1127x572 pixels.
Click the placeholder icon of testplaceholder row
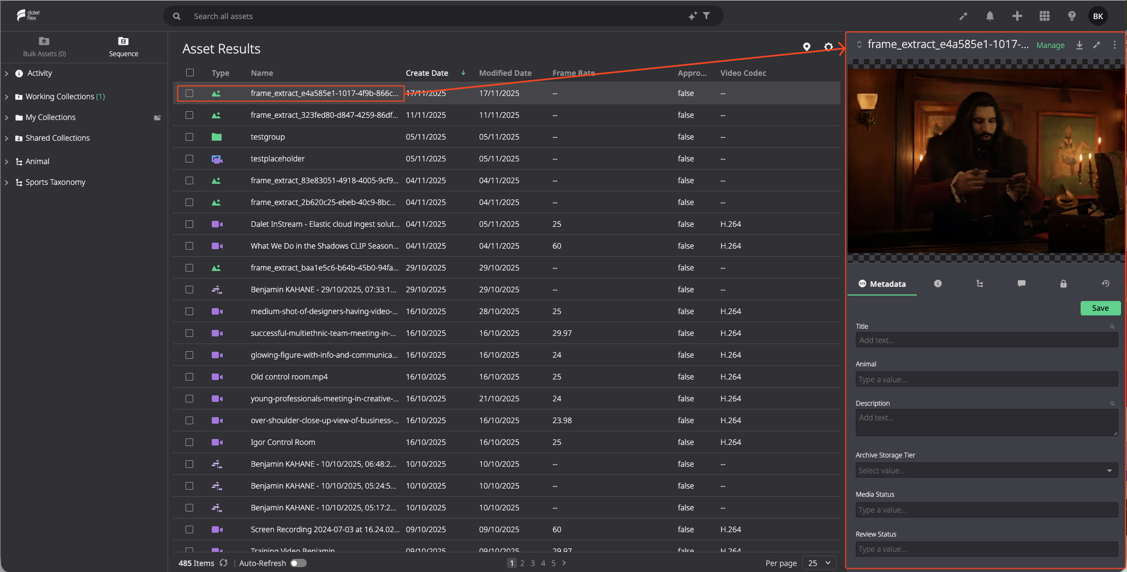[x=217, y=159]
